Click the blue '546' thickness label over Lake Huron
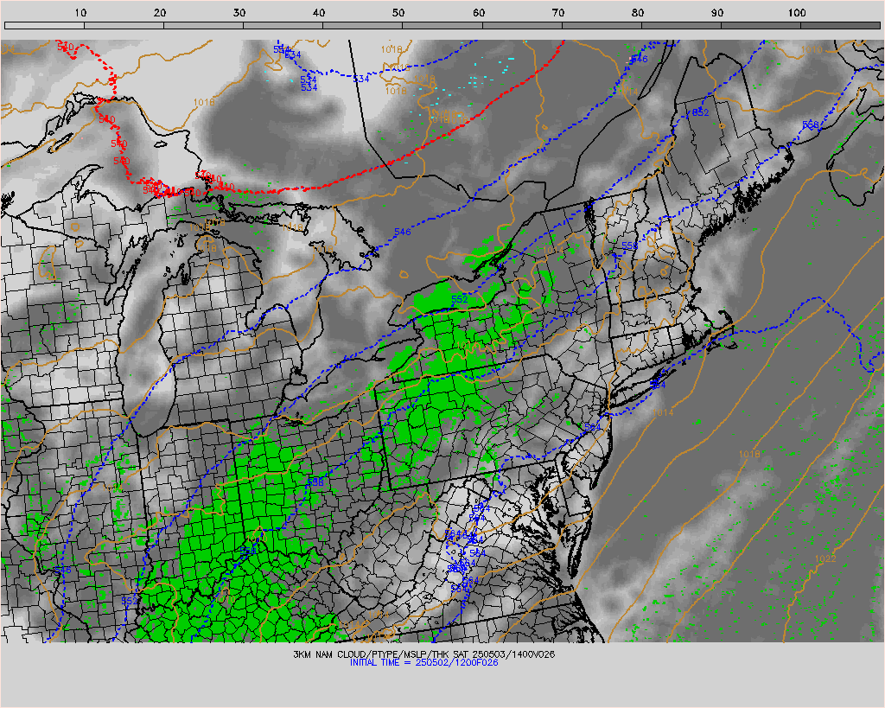The height and width of the screenshot is (708, 885). click(403, 232)
